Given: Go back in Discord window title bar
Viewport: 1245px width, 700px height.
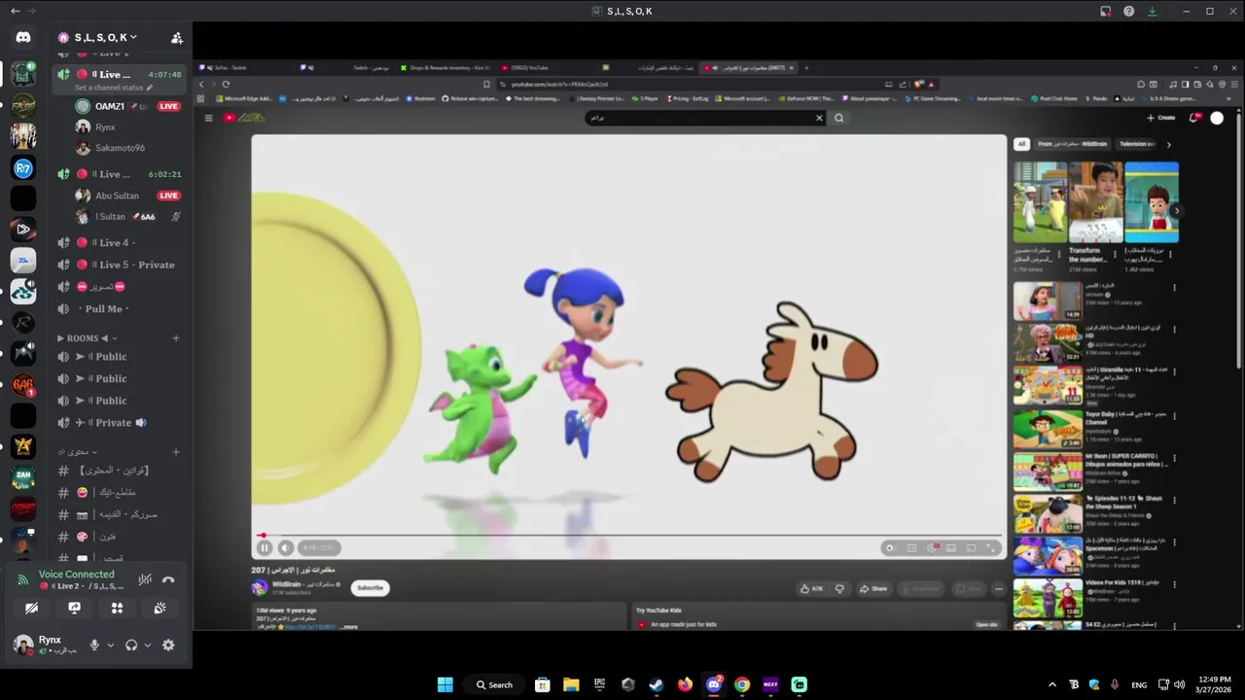Looking at the screenshot, I should [x=15, y=11].
